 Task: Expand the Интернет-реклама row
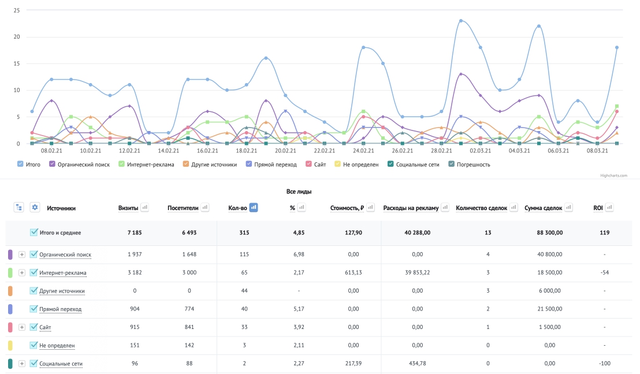coord(22,273)
